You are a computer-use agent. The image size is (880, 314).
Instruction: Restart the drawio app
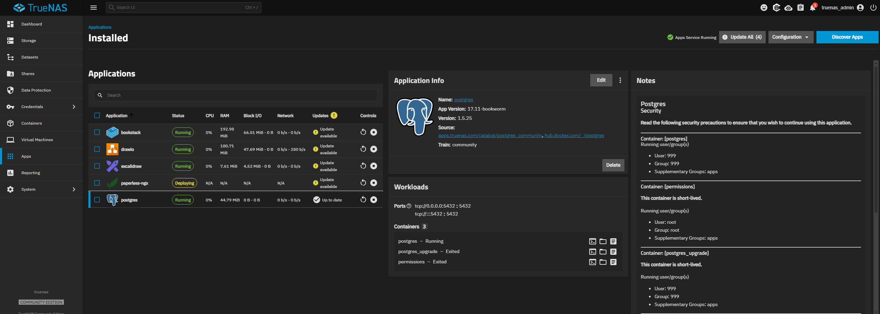coord(363,149)
